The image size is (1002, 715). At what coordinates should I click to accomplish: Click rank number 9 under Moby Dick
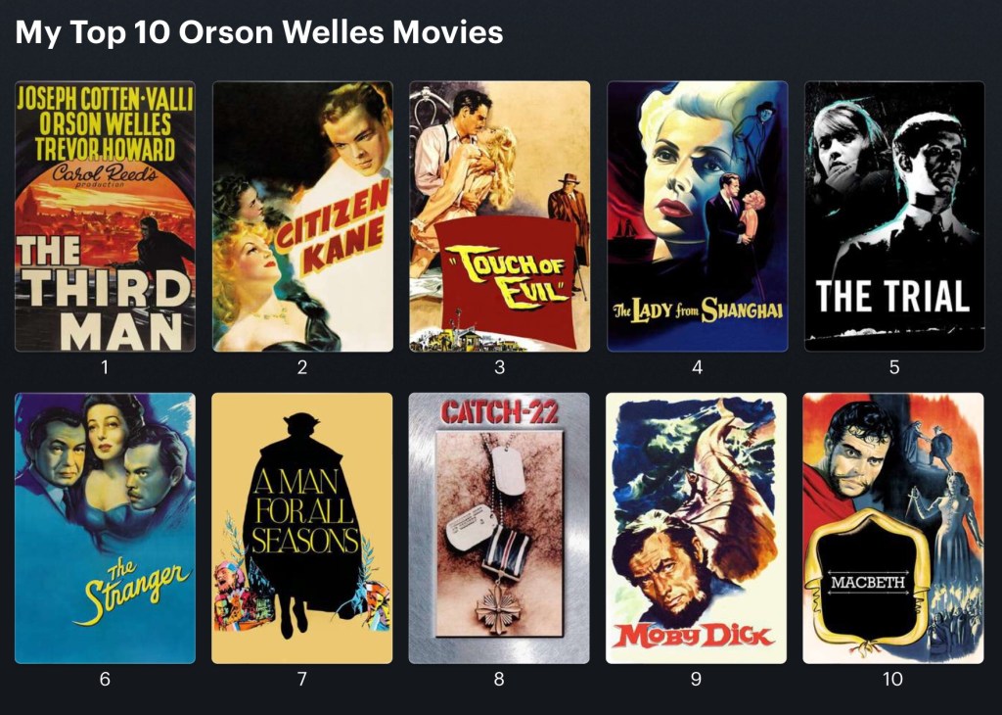point(696,679)
